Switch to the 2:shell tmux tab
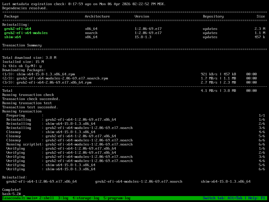Viewport: 269px width, 202px height. point(47,198)
